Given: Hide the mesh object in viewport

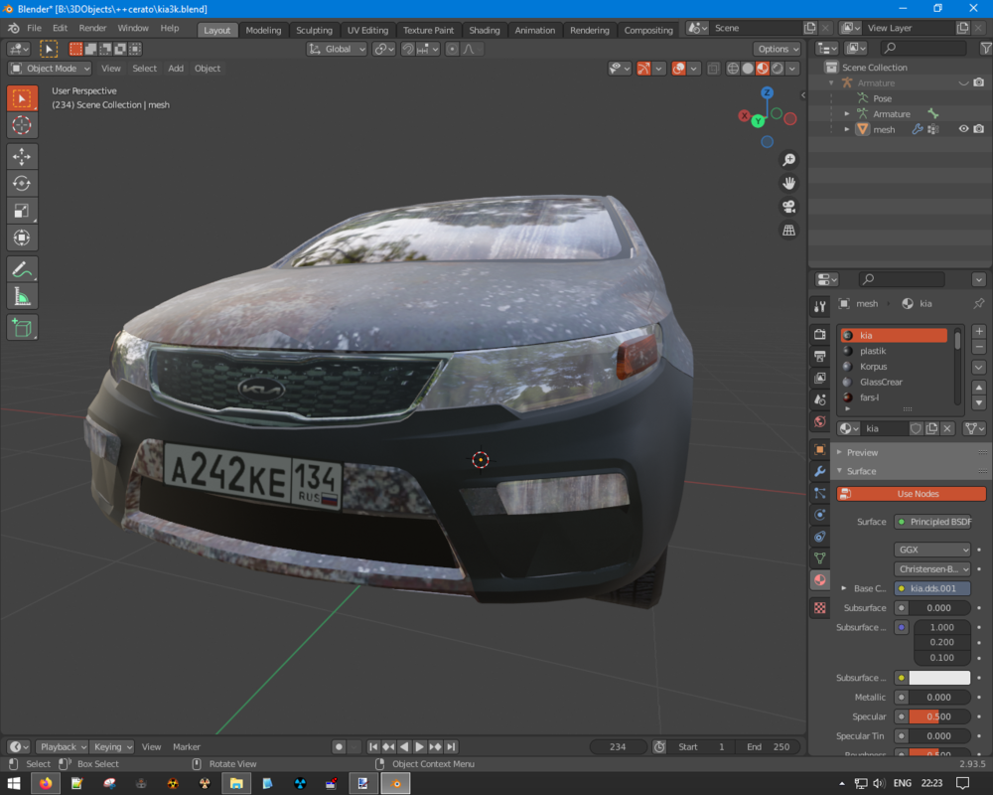Looking at the screenshot, I should 962,129.
